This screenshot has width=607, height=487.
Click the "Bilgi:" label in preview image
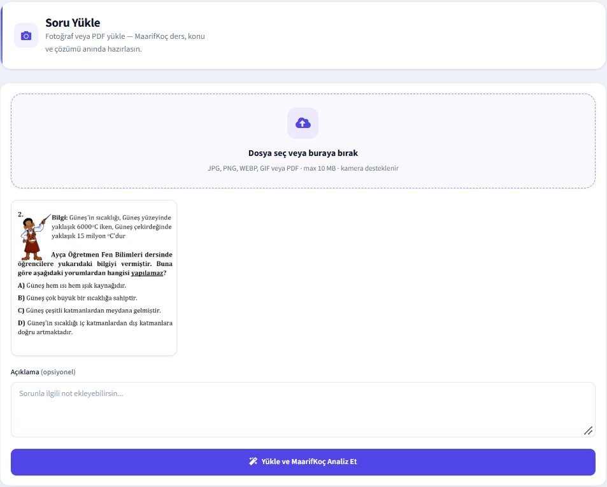(x=60, y=217)
